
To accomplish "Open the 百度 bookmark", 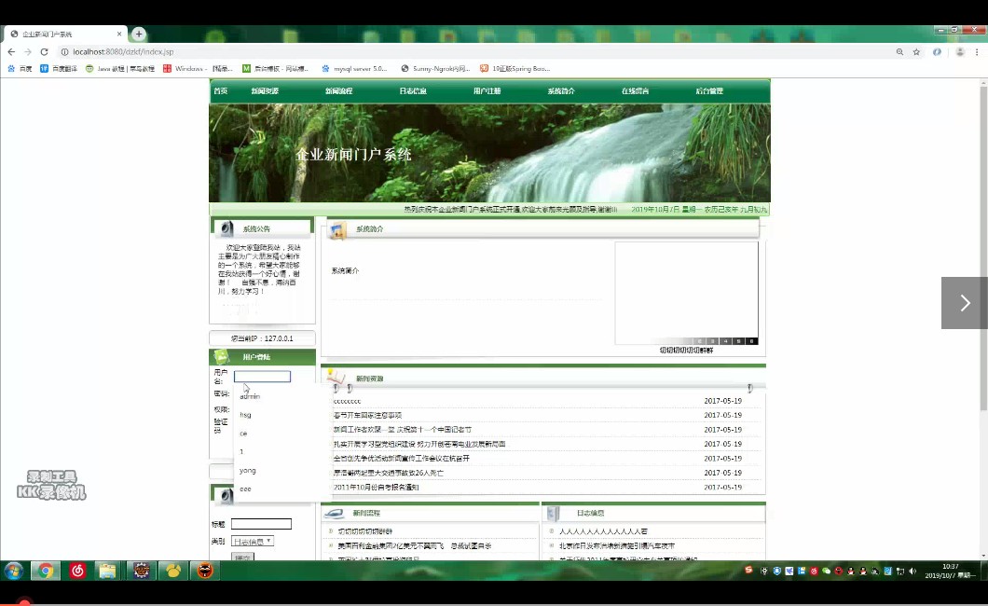I will pyautogui.click(x=20, y=69).
